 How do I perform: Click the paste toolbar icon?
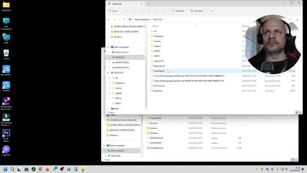click(142, 11)
